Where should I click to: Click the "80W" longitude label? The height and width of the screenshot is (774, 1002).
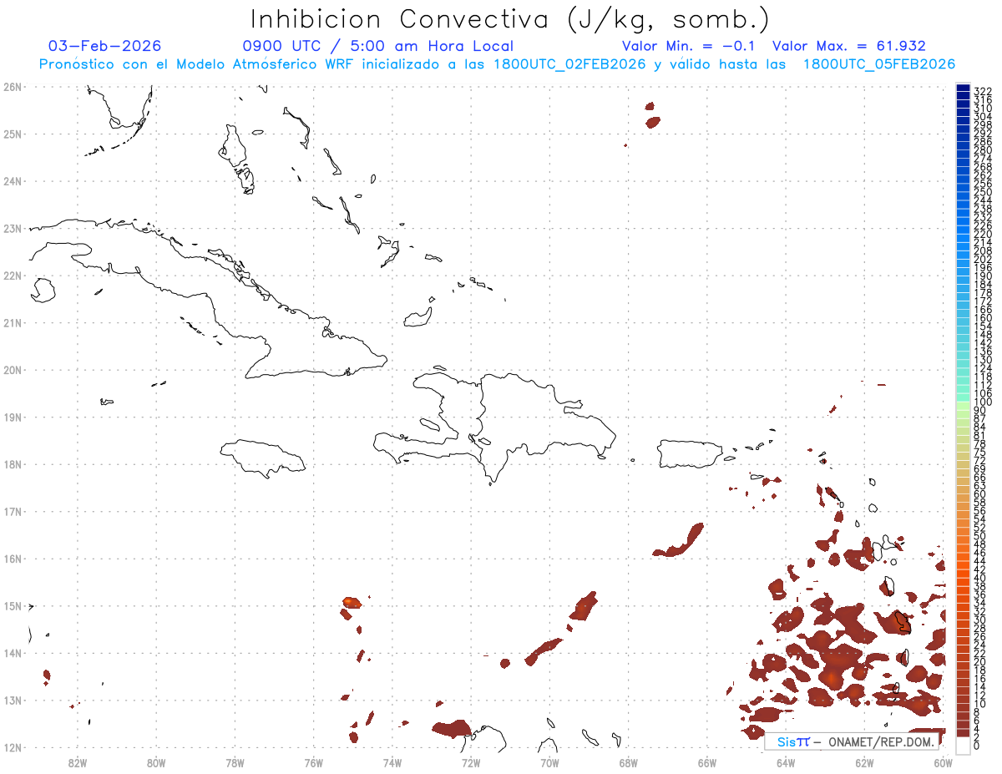155,761
